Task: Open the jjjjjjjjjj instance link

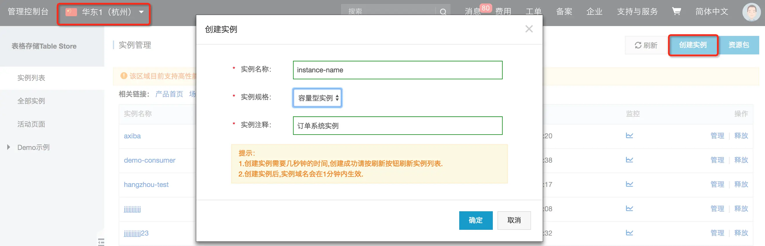Action: [132, 209]
